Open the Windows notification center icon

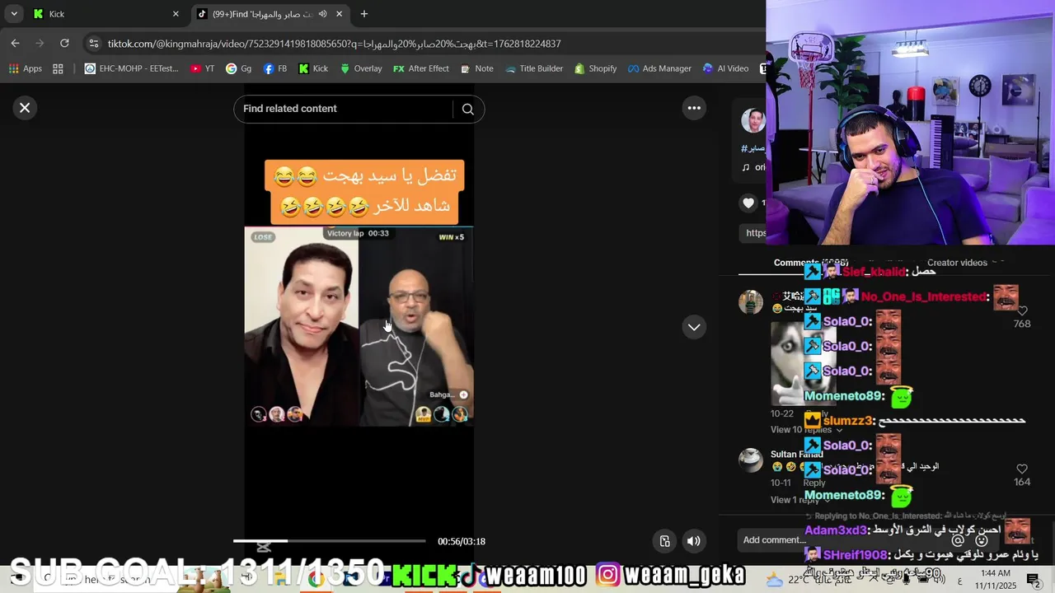click(1034, 581)
